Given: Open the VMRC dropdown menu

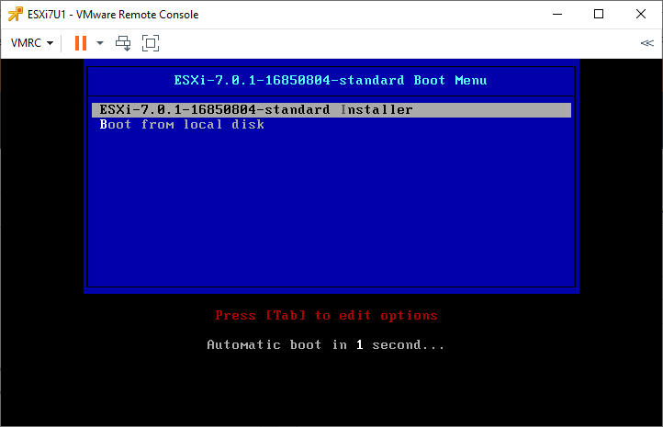Looking at the screenshot, I should (x=32, y=42).
